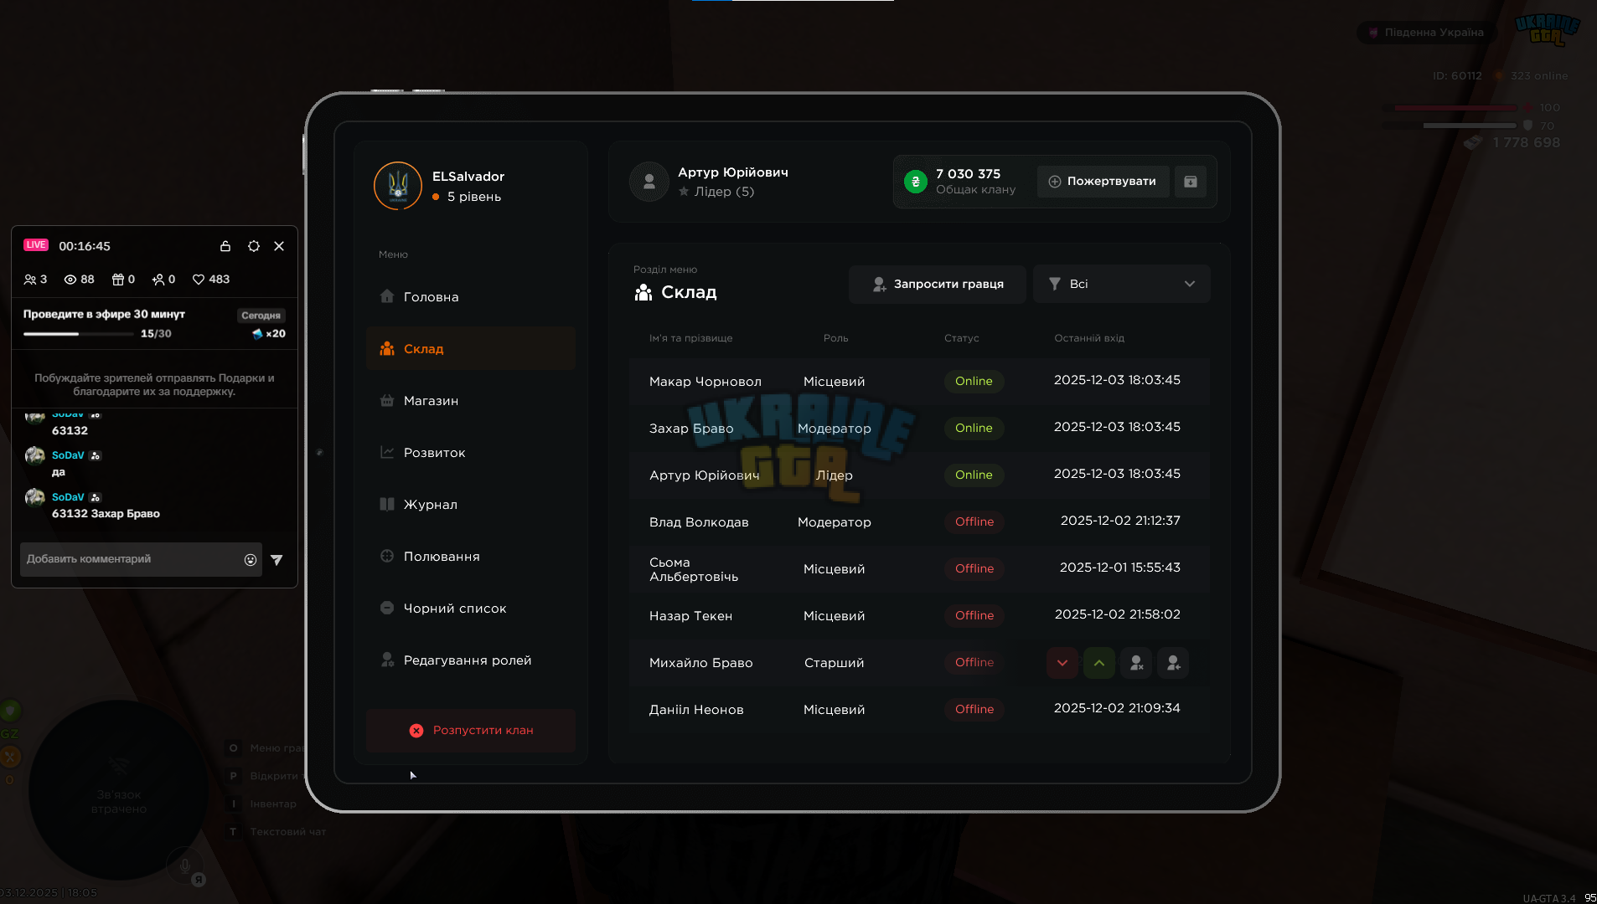Click the Роль column header
This screenshot has height=904, width=1597.
pyautogui.click(x=835, y=338)
